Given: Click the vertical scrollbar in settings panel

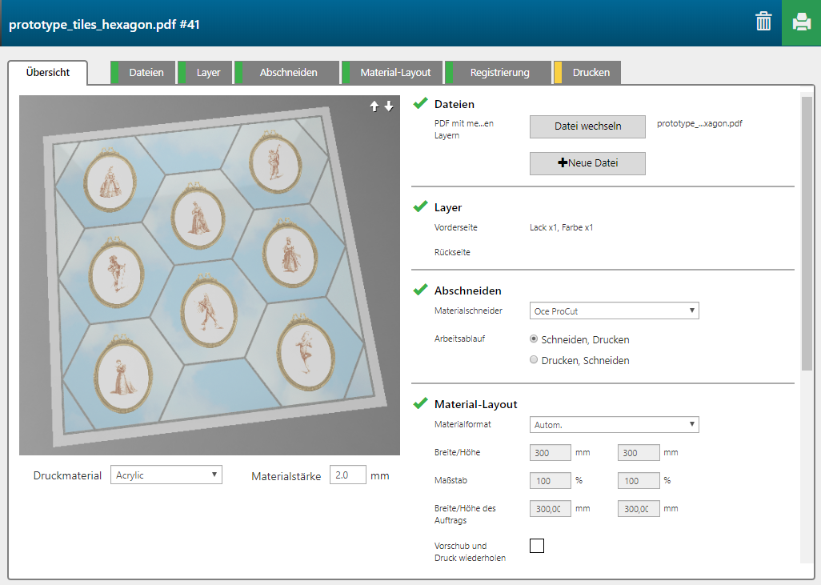Looking at the screenshot, I should tap(806, 232).
